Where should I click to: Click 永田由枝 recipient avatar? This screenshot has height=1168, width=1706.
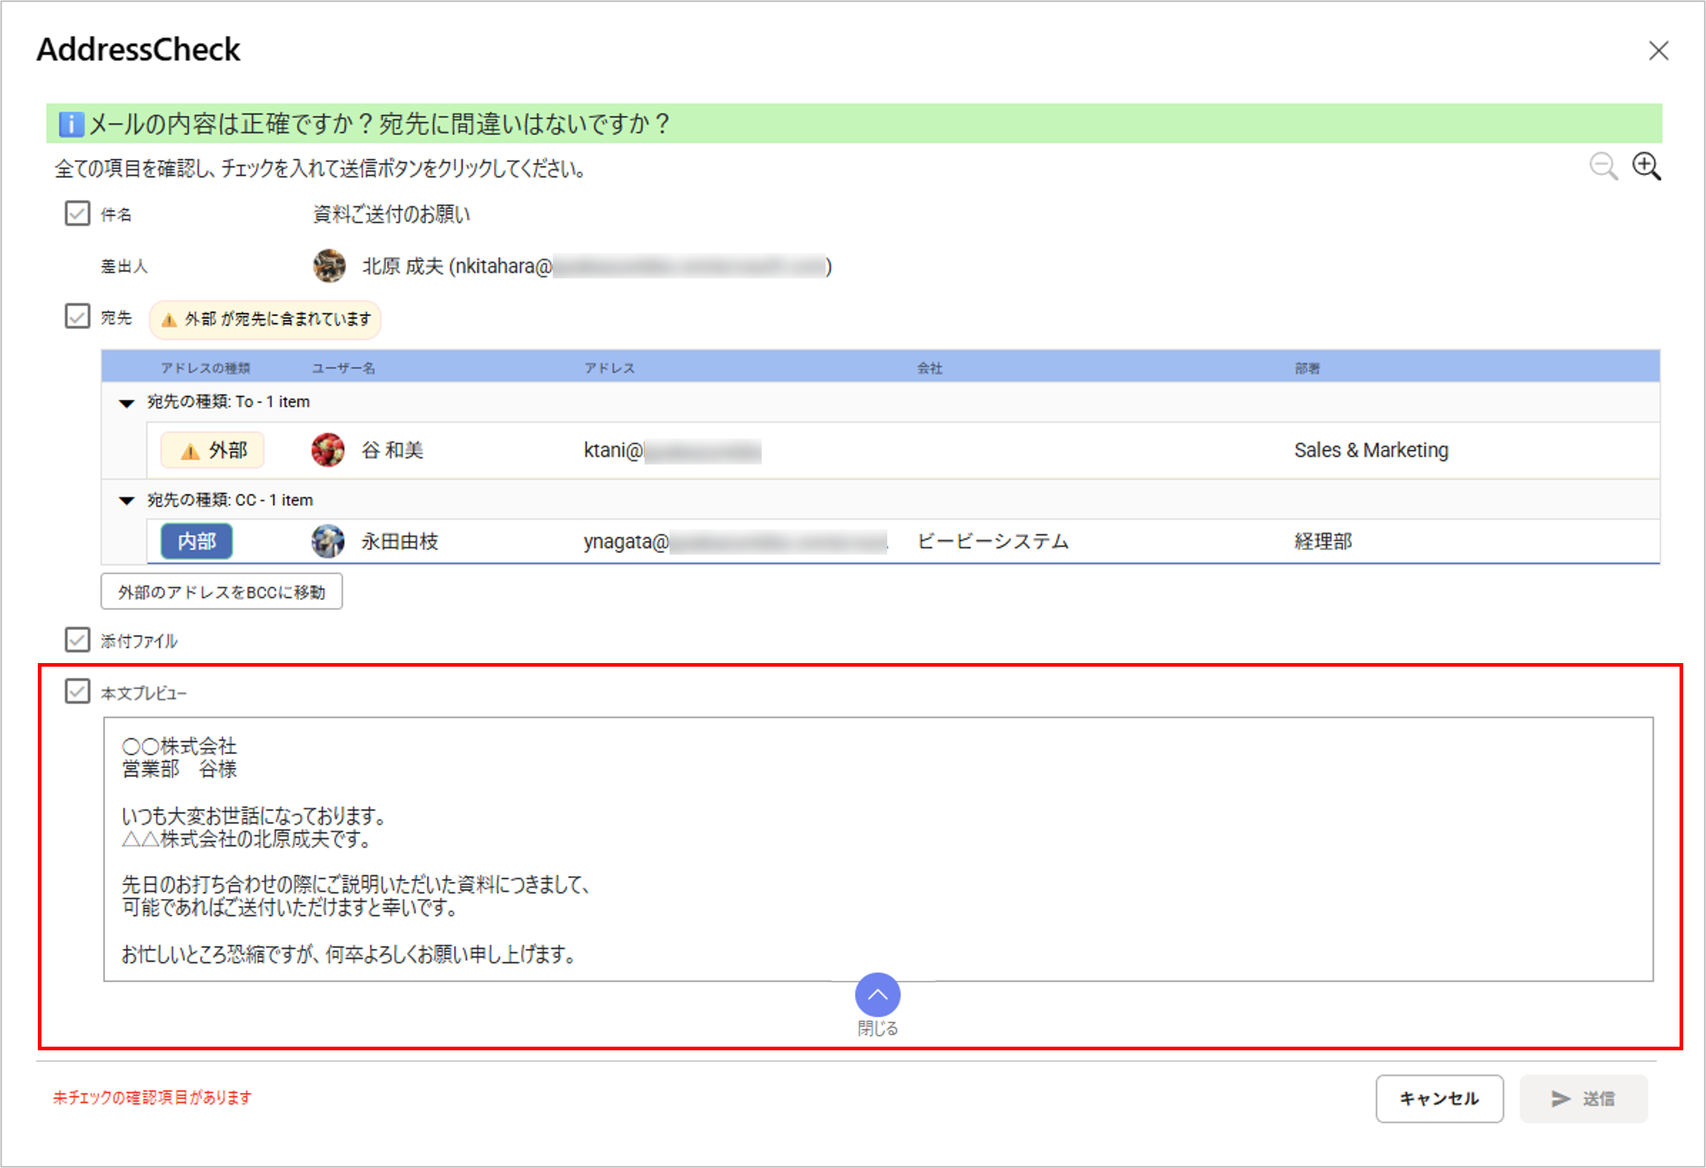click(328, 542)
